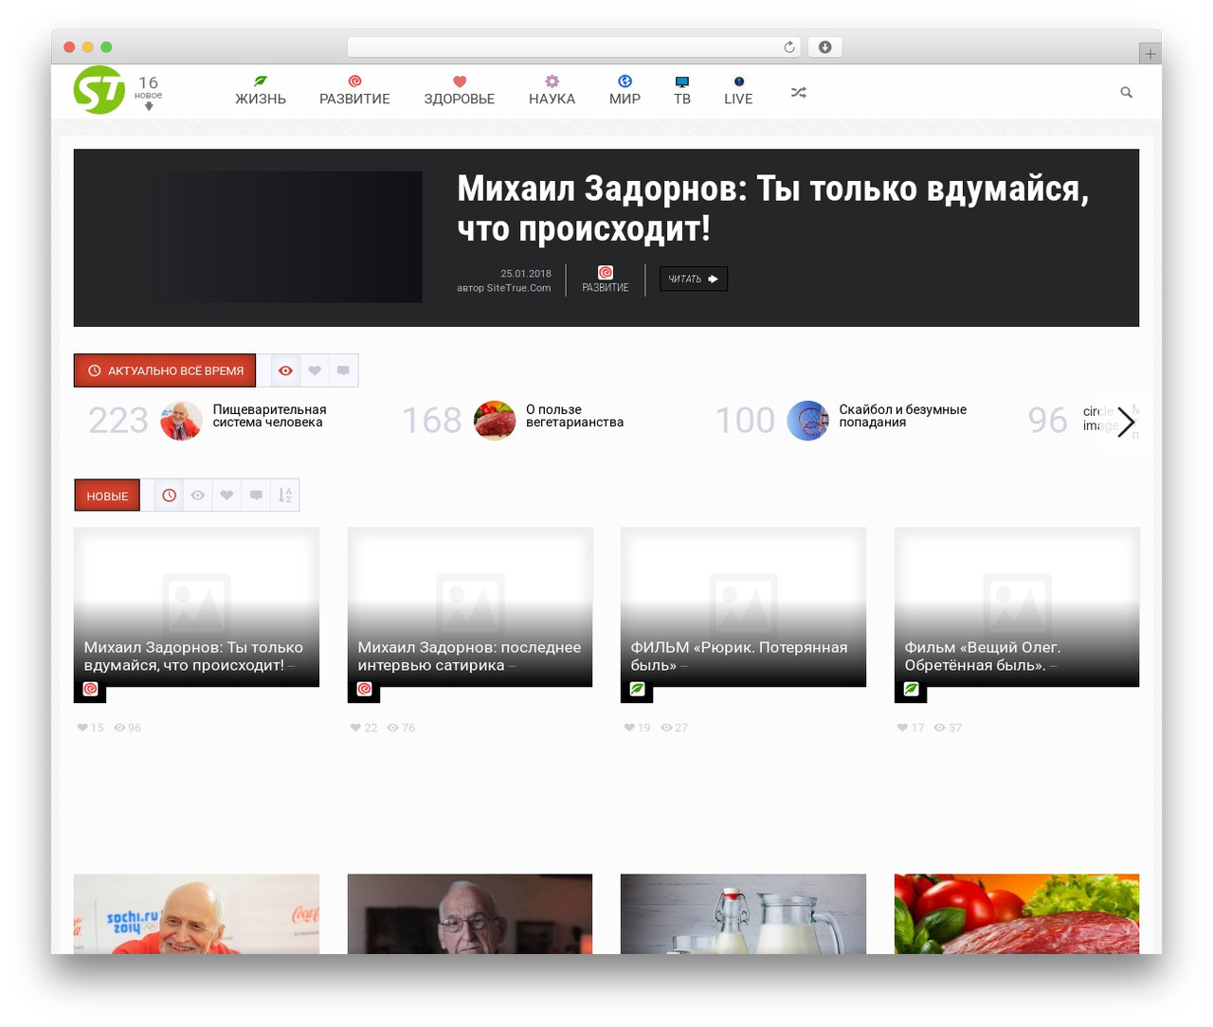Open the raw meat and tomatoes thumbnail
1213x1027 pixels.
(x=1017, y=914)
